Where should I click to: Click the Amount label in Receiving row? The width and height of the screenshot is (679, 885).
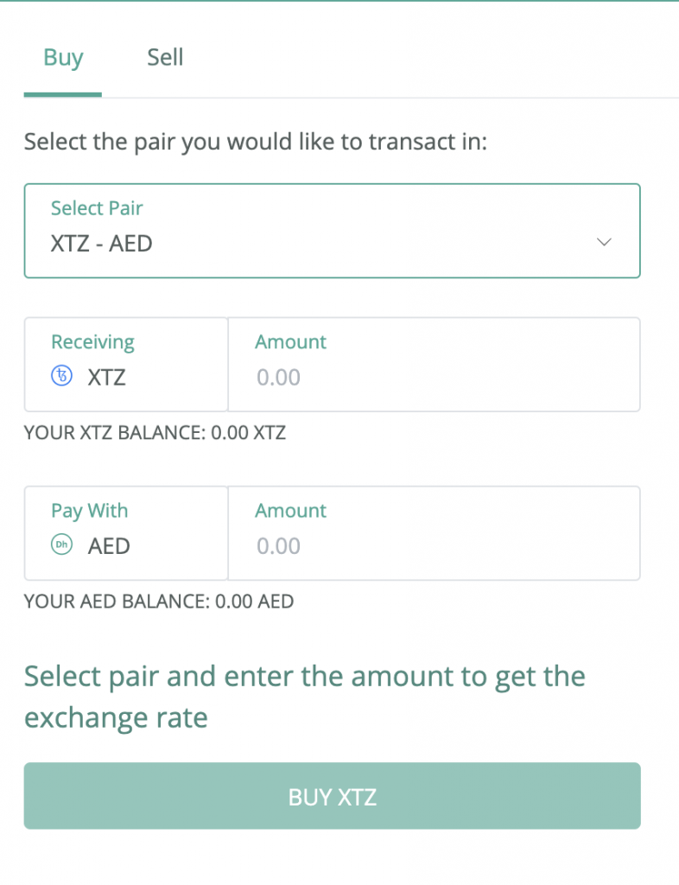click(x=291, y=342)
